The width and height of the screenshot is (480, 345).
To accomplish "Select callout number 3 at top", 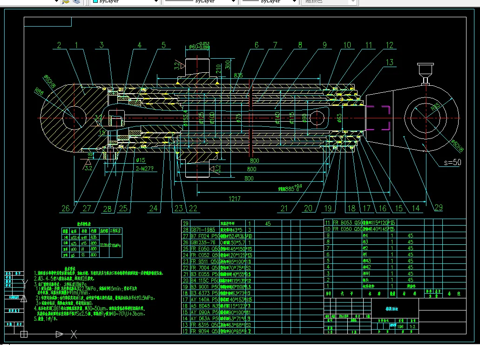I will pos(101,45).
